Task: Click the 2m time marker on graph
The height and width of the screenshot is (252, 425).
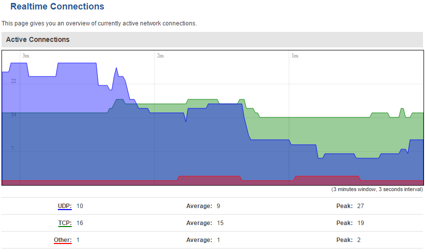Action: 160,56
